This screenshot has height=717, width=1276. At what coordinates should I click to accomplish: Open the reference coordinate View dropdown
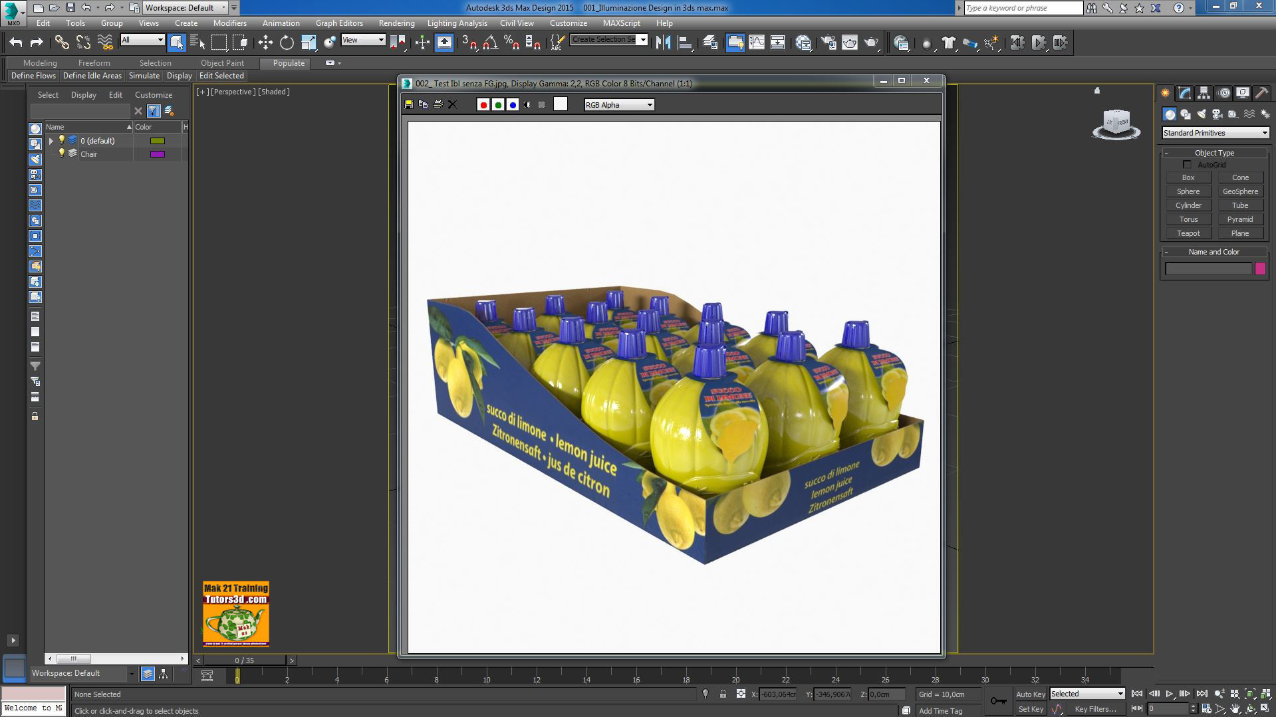tap(363, 40)
